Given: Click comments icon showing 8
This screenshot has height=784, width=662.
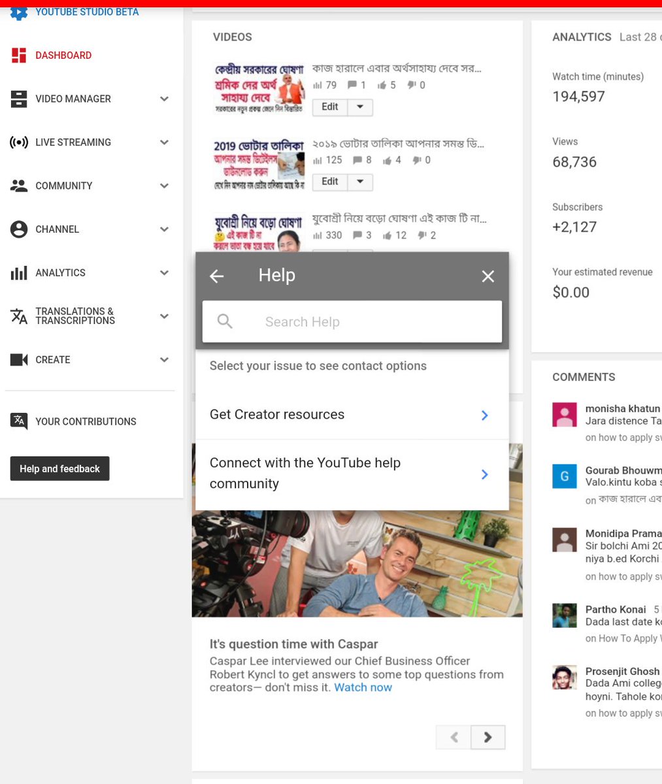Looking at the screenshot, I should pos(357,160).
